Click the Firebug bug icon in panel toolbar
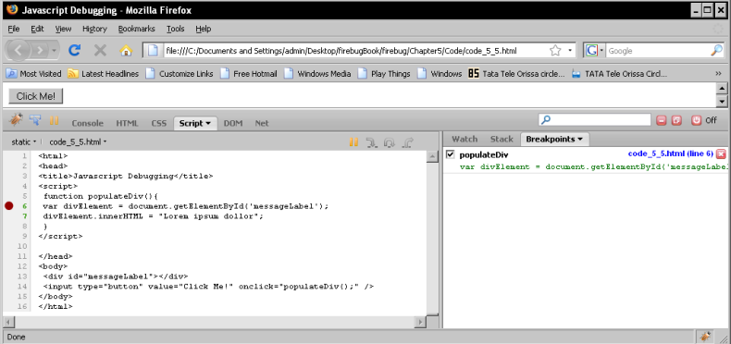This screenshot has height=344, width=731. [16, 120]
